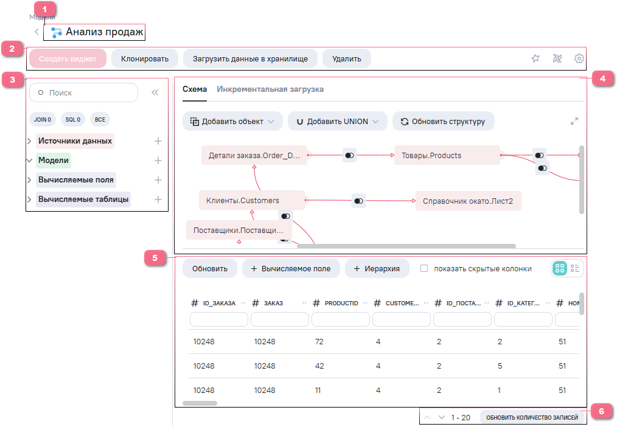Click the data table horizontal scrollbar
Image resolution: width=617 pixels, height=427 pixels.
200,403
